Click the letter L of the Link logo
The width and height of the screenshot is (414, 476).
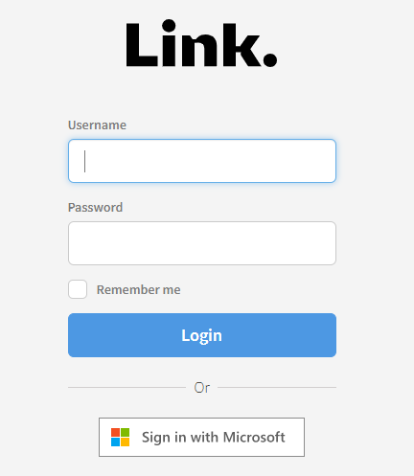(142, 45)
